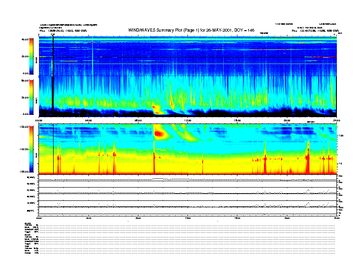
Task: Click the bottom line-plot strip's left label
Action: point(31,211)
